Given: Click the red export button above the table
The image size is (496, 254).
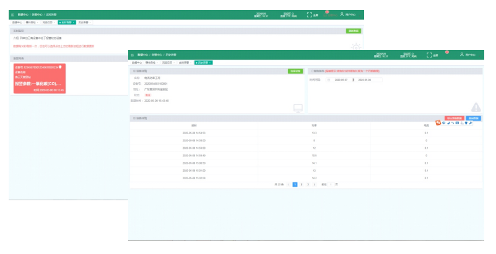Looking at the screenshot, I should coord(454,117).
